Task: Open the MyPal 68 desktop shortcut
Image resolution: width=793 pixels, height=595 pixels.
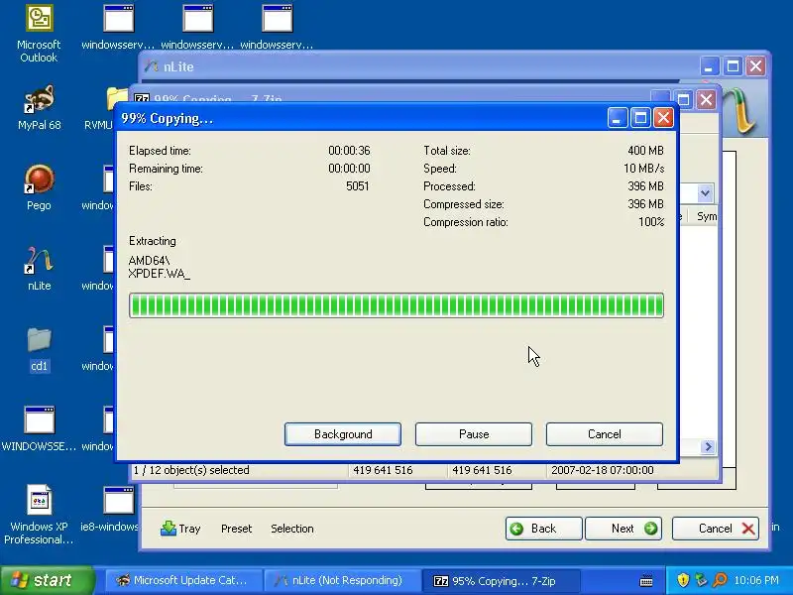Action: 39,107
